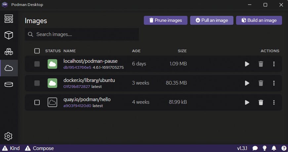Open more actions for docker.io/library/ubuntu
This screenshot has height=152, width=288.
tap(274, 83)
